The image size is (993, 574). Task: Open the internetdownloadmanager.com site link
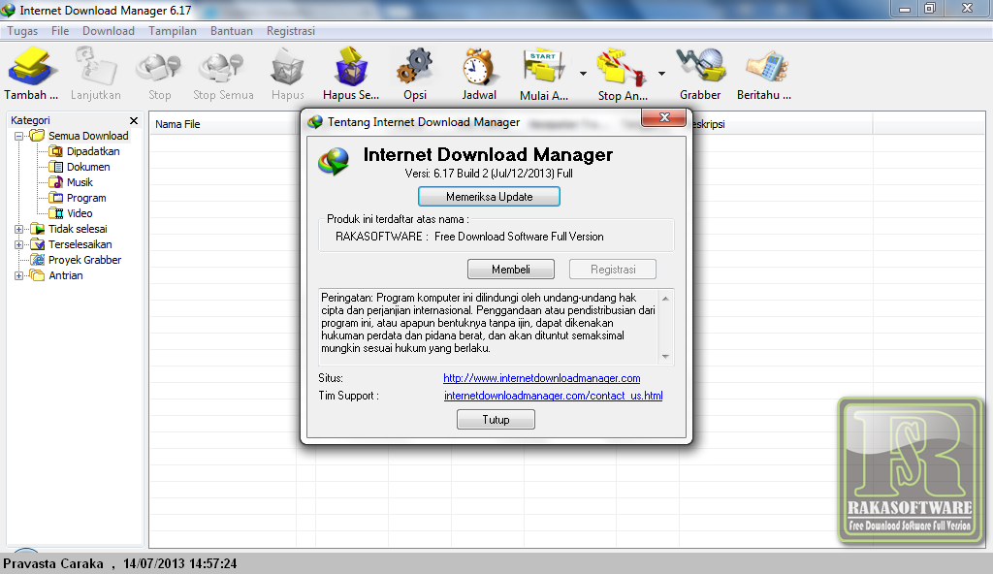pos(541,378)
